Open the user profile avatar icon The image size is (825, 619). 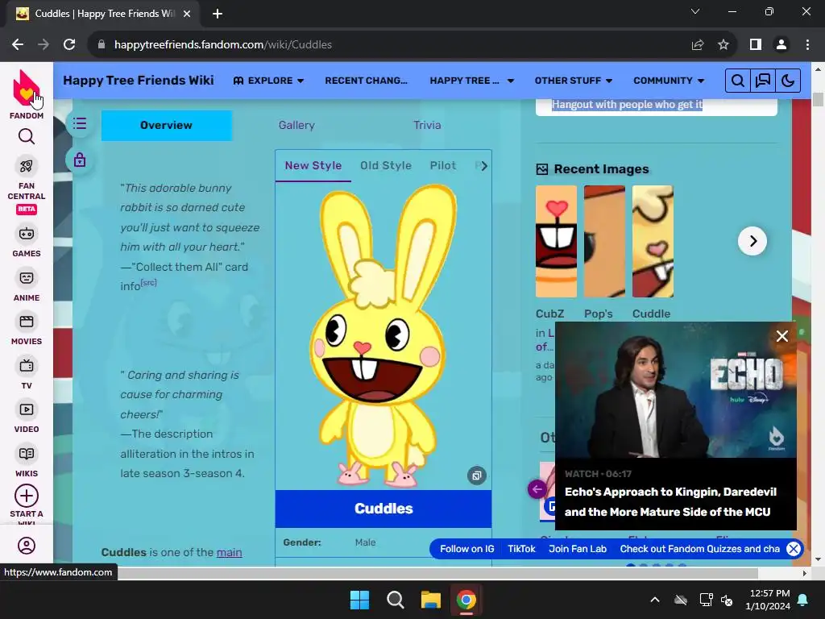coord(27,546)
